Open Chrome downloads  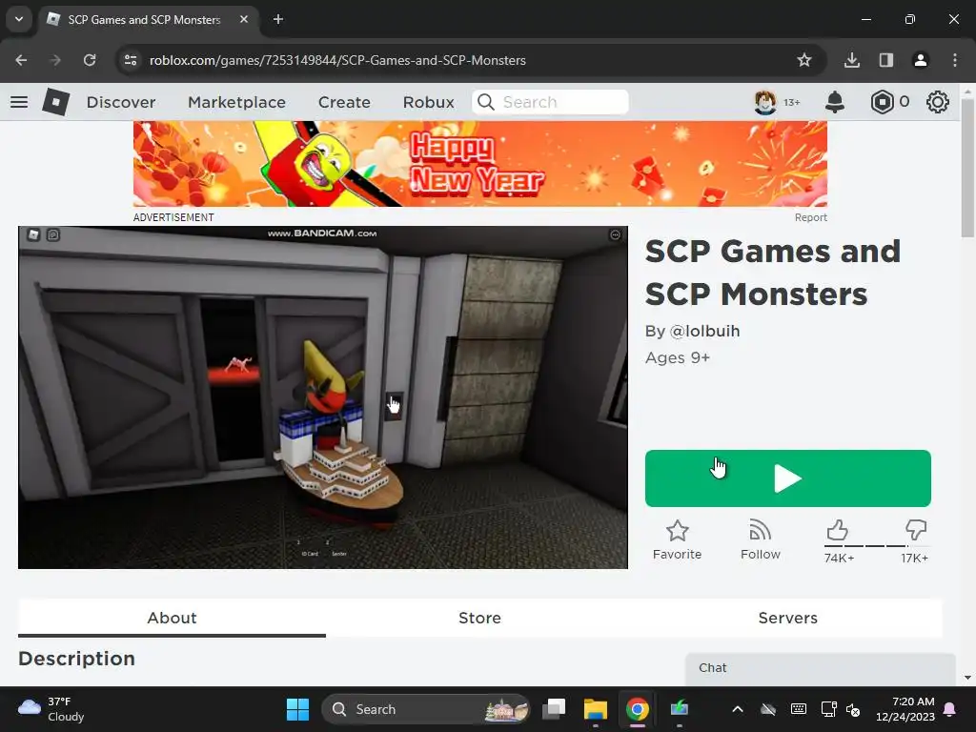coord(851,60)
